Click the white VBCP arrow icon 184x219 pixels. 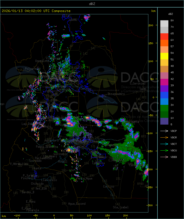point(164,131)
